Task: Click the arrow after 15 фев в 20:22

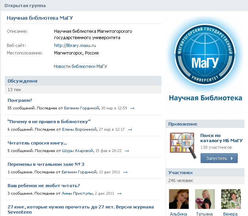Action: coord(127,151)
